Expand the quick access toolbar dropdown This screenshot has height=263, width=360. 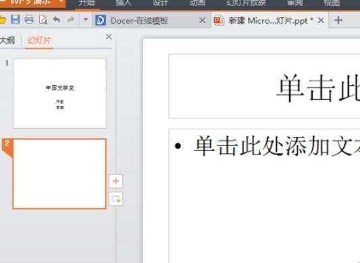coord(86,20)
